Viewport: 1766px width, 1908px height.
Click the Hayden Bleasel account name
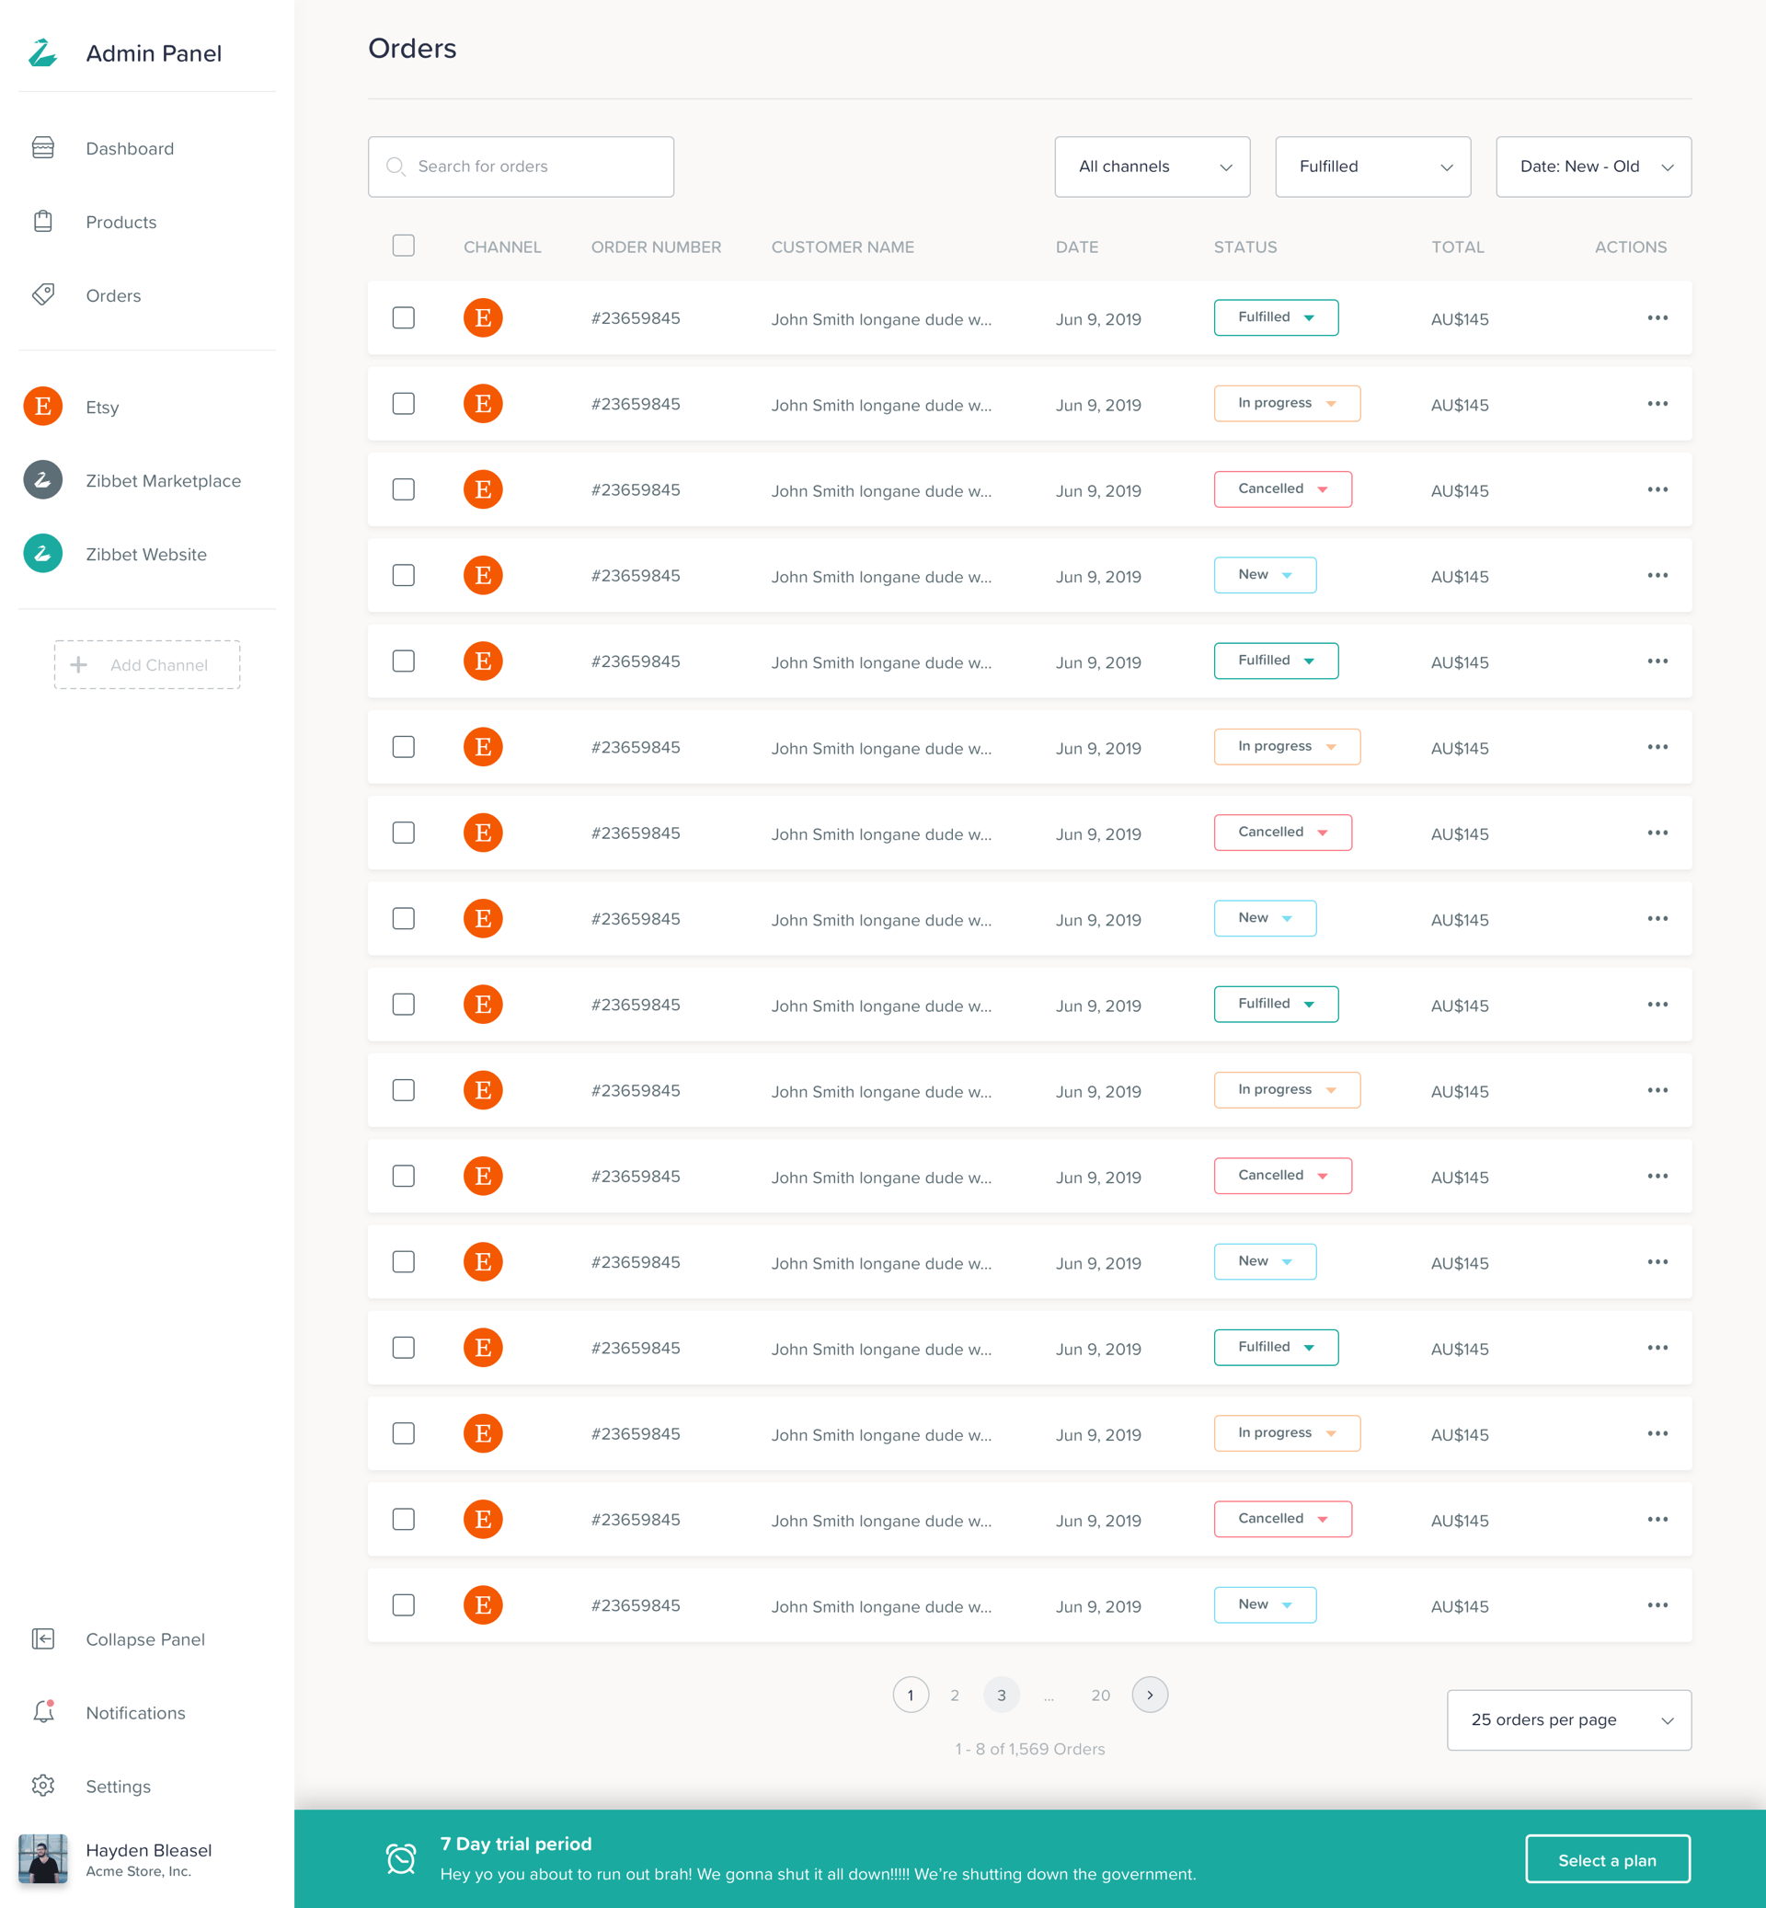pos(149,1850)
